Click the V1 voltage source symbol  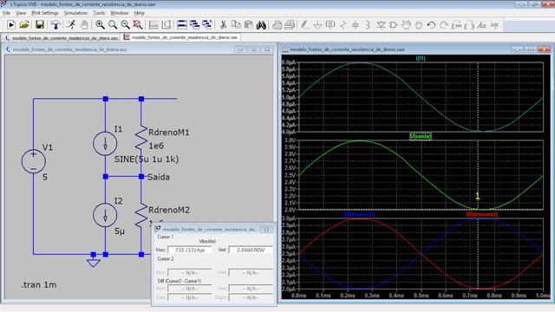(33, 161)
